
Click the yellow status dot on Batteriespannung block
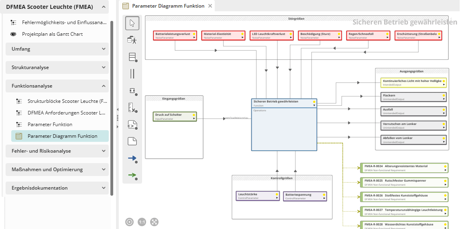tap(324, 194)
